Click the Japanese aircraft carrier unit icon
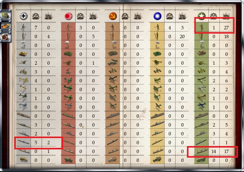This screenshot has width=244, height=172. pos(68,115)
